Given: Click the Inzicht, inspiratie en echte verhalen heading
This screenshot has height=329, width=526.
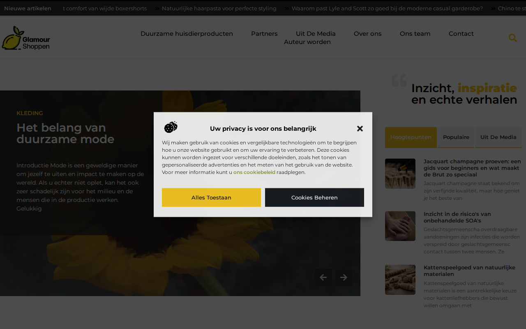Looking at the screenshot, I should [x=464, y=94].
